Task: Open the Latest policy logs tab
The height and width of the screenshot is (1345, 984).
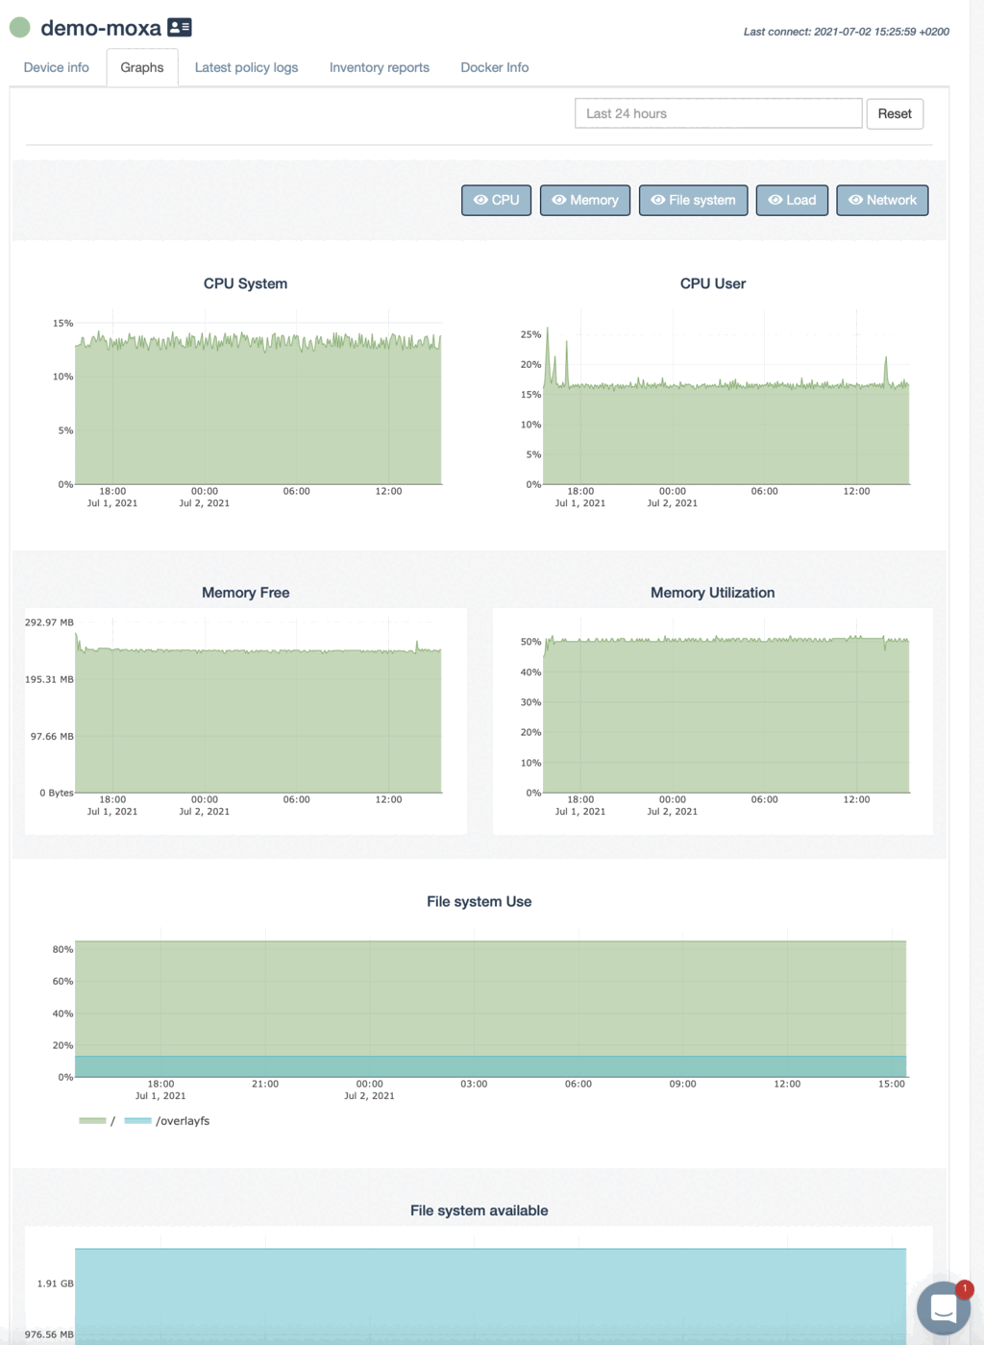Action: pyautogui.click(x=246, y=67)
